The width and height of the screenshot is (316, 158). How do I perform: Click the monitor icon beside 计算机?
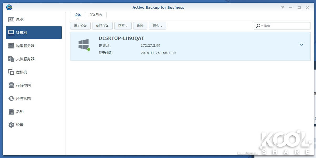click(x=11, y=33)
